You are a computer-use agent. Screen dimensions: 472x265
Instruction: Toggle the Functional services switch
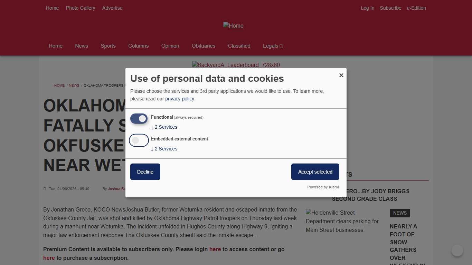[x=139, y=119]
